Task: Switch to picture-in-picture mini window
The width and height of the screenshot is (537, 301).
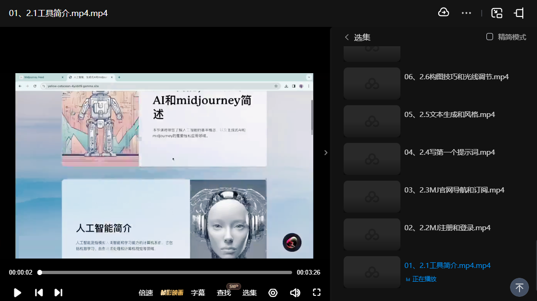Action: pos(496,13)
